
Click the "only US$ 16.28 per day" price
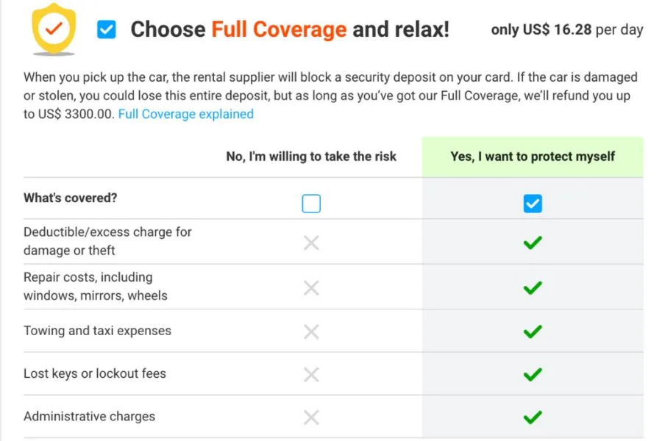tap(566, 30)
